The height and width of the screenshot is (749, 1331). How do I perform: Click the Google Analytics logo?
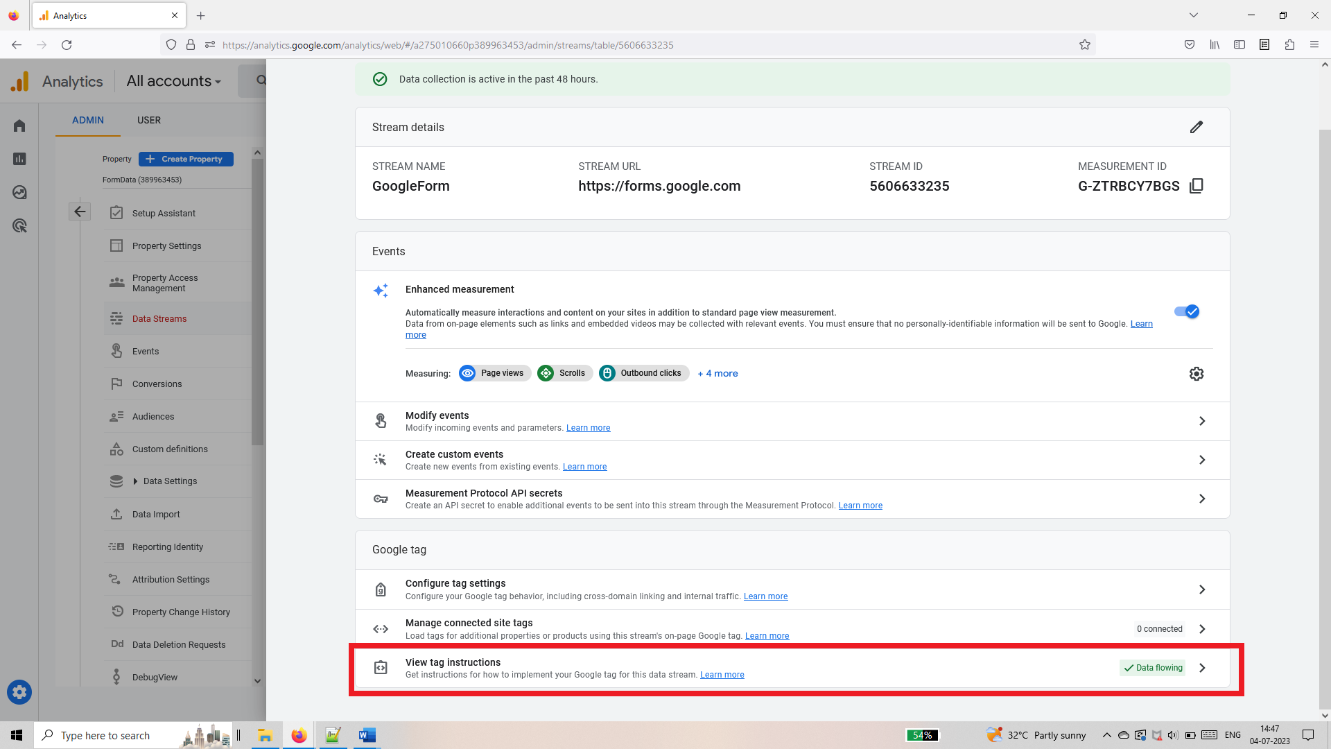[20, 81]
